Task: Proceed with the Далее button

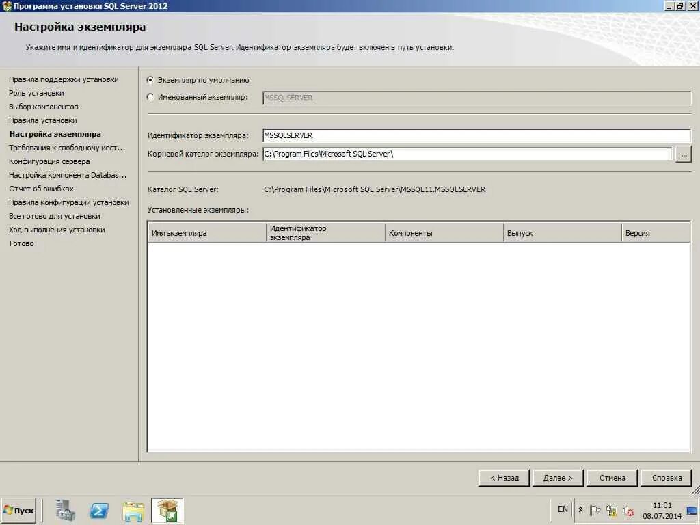Action: (x=558, y=478)
